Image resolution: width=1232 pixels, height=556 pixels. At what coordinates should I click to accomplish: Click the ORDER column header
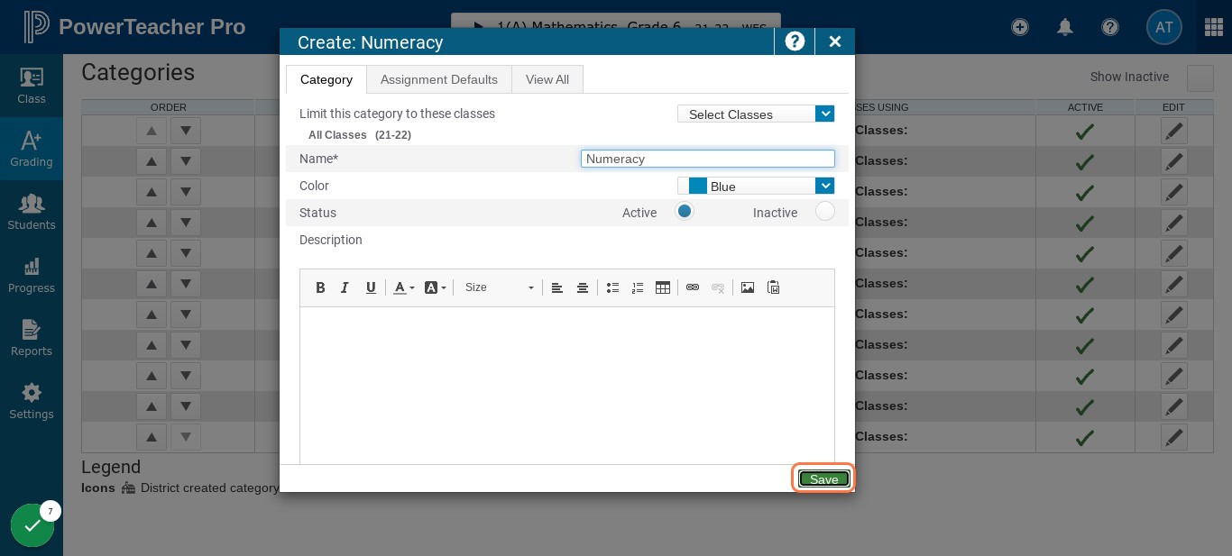[x=169, y=107]
